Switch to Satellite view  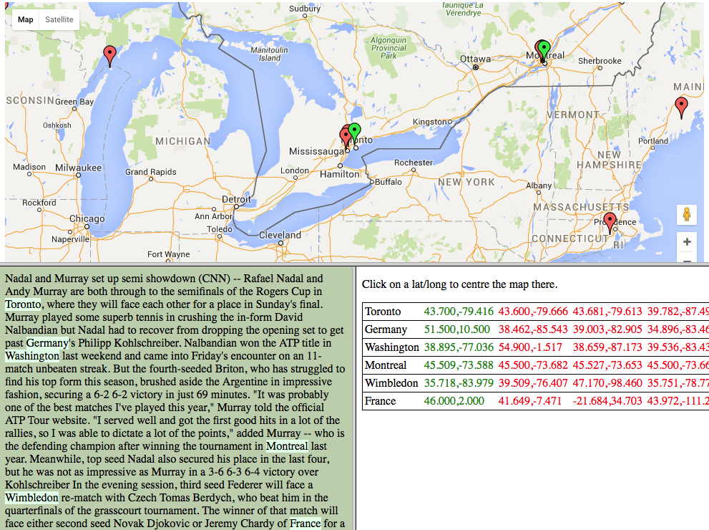pos(59,19)
